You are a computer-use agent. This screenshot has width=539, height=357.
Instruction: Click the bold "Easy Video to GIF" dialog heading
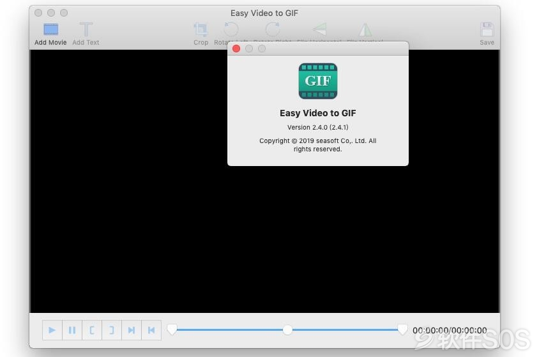tap(318, 113)
